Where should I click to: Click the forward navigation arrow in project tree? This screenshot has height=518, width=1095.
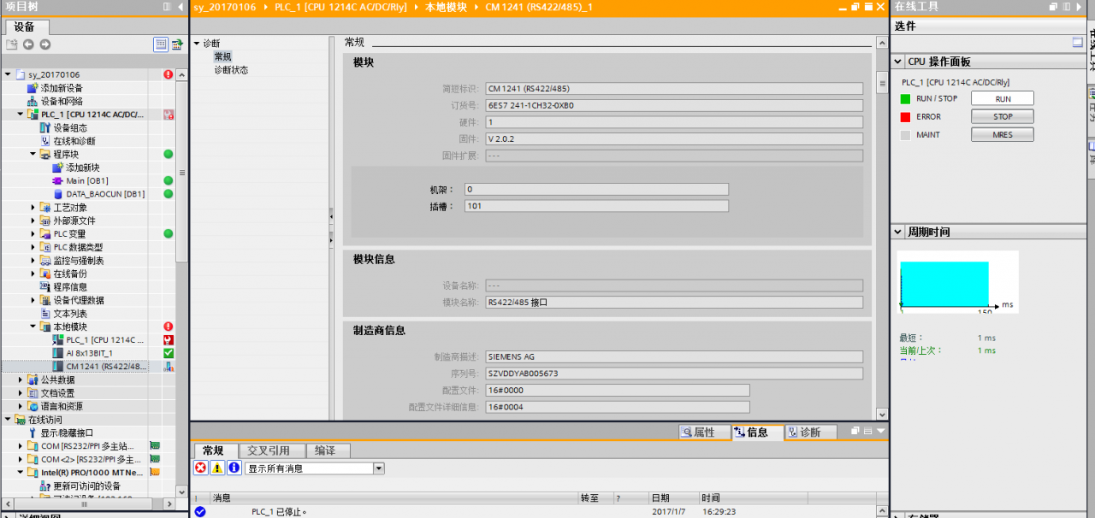tap(44, 44)
